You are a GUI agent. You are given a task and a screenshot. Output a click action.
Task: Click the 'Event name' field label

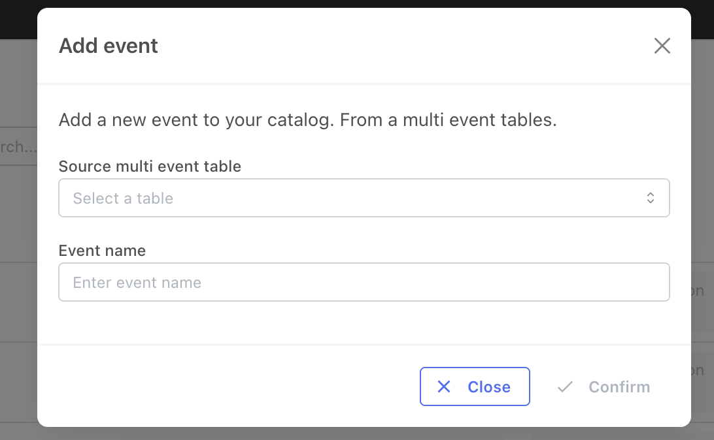[102, 251]
